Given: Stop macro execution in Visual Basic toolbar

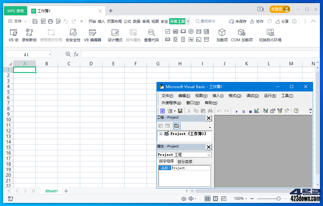Looking at the screenshot, I should point(250,111).
